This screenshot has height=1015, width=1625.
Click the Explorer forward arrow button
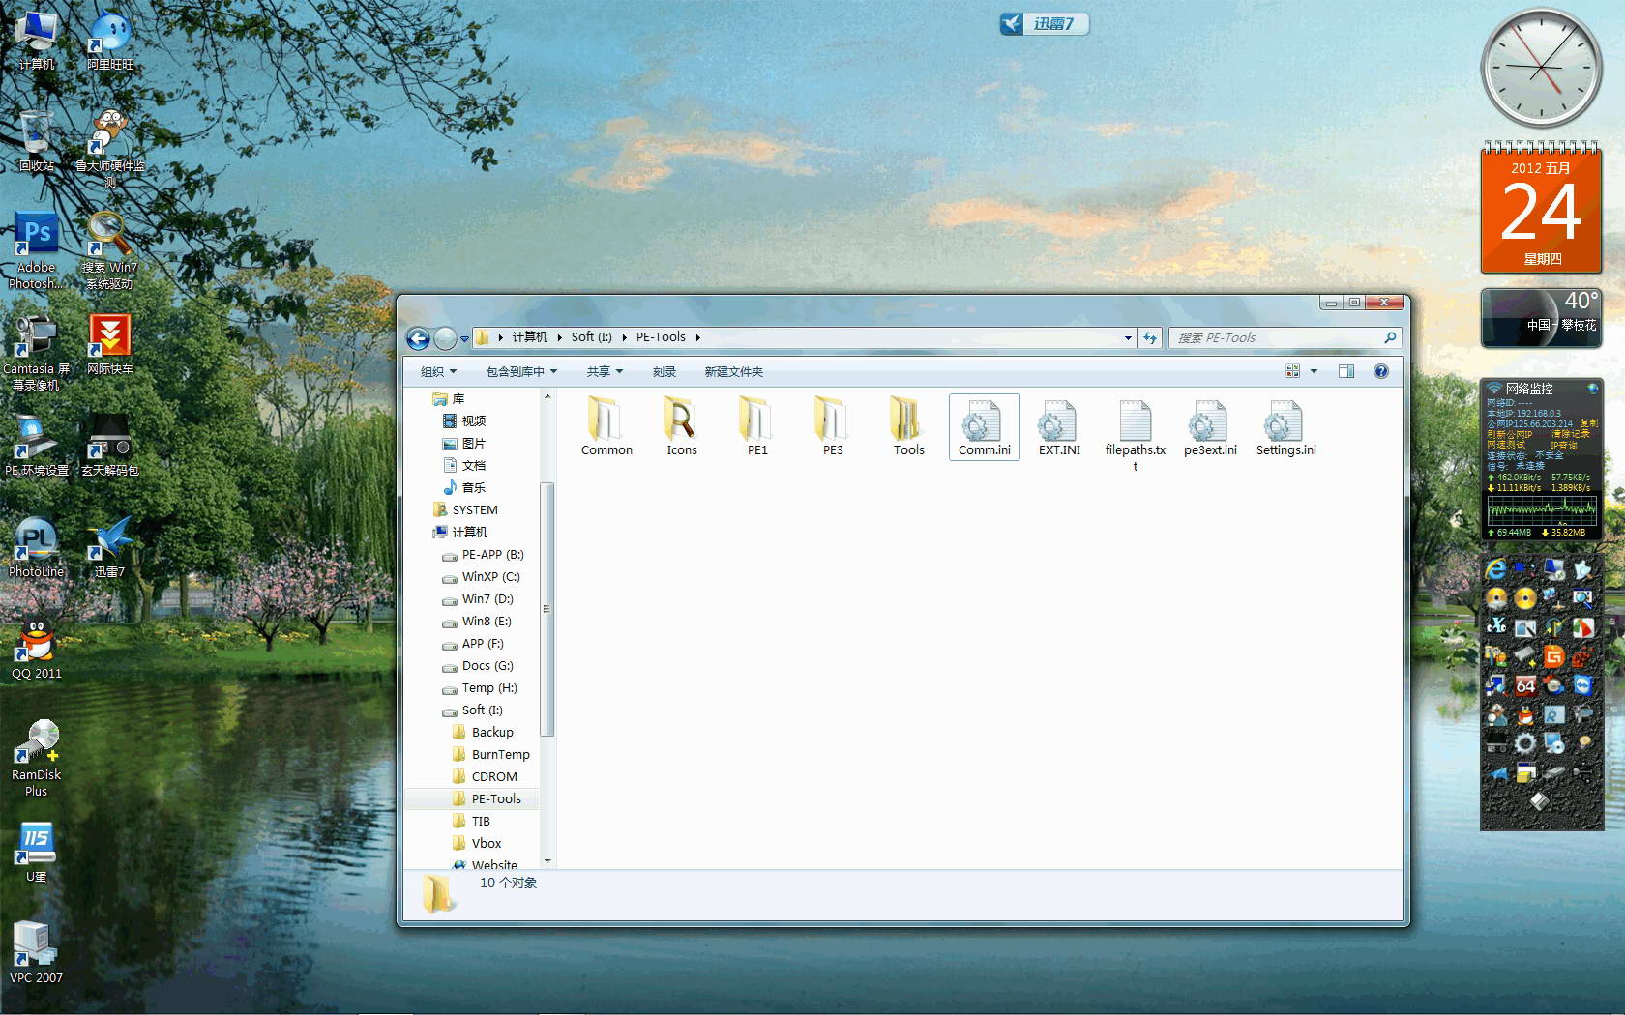(445, 338)
